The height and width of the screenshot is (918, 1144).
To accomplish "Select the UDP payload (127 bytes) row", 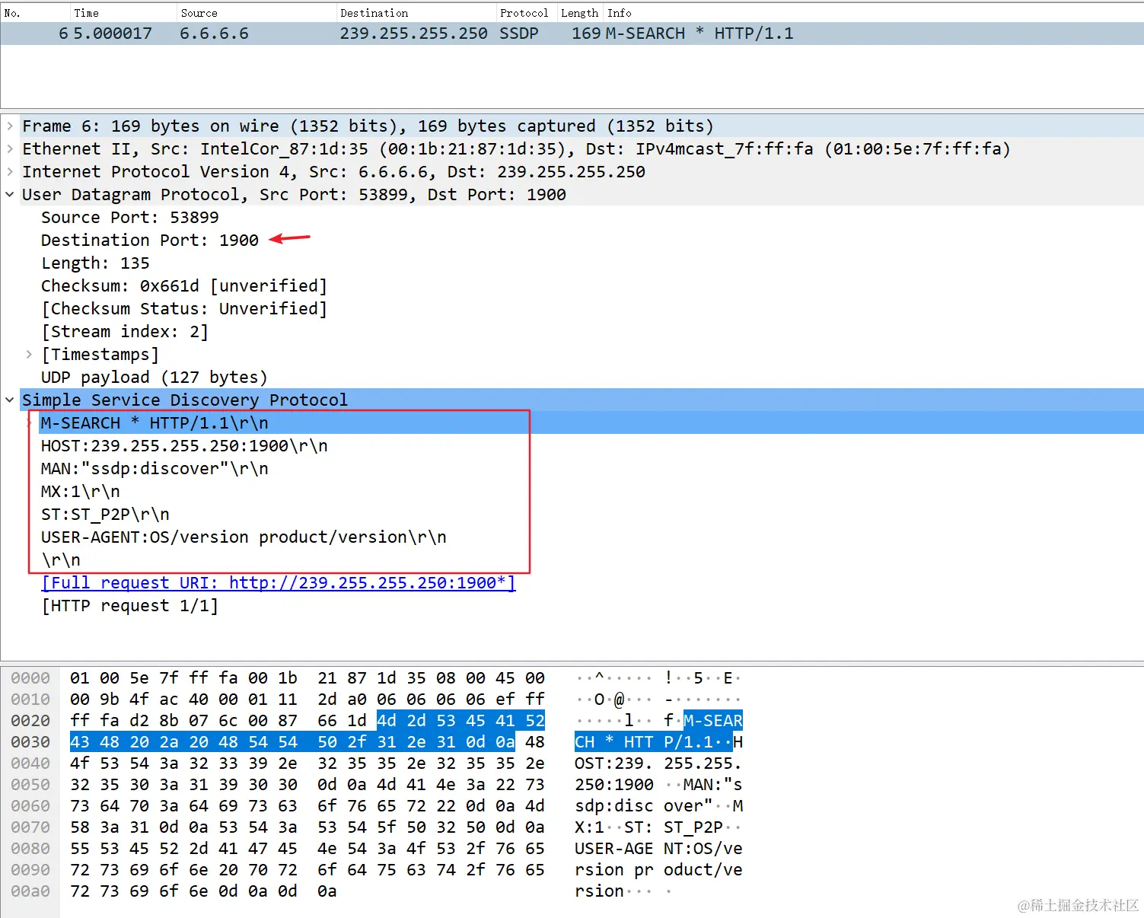I will click(155, 378).
